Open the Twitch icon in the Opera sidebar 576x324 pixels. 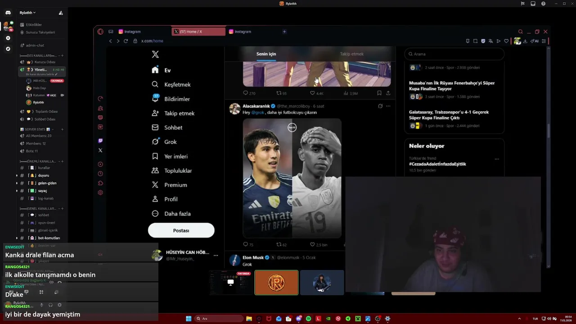(100, 141)
